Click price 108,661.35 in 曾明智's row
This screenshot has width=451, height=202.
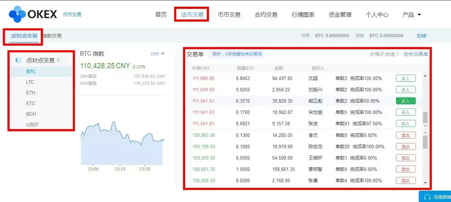(x=204, y=169)
